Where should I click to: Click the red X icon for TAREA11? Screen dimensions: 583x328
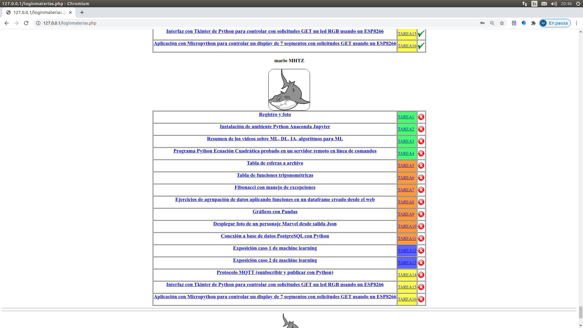coord(421,238)
